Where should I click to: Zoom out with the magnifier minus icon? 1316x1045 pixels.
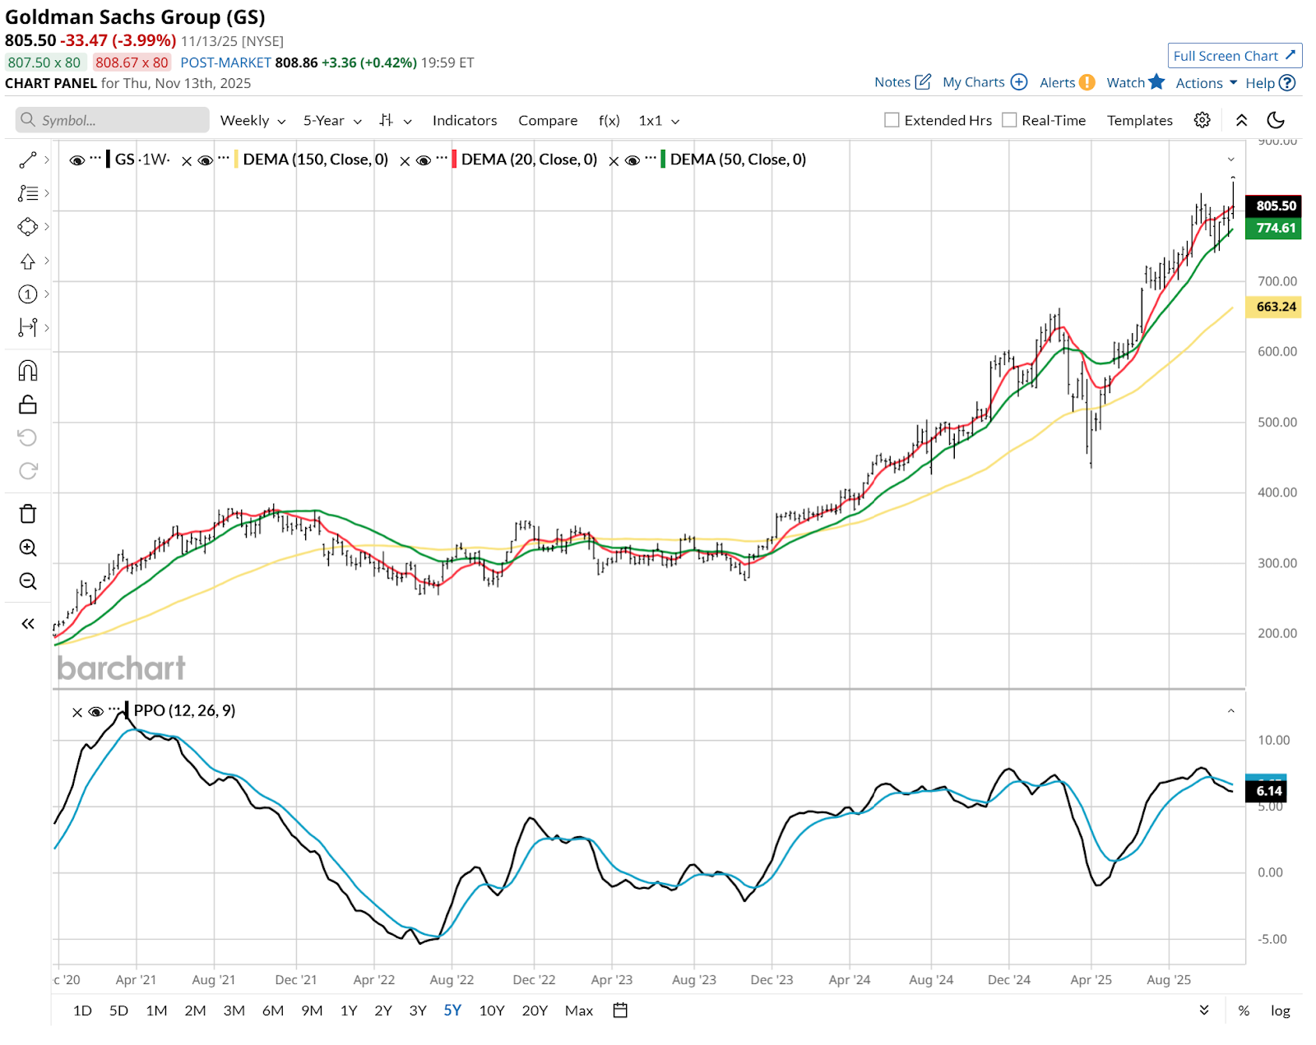tap(27, 581)
